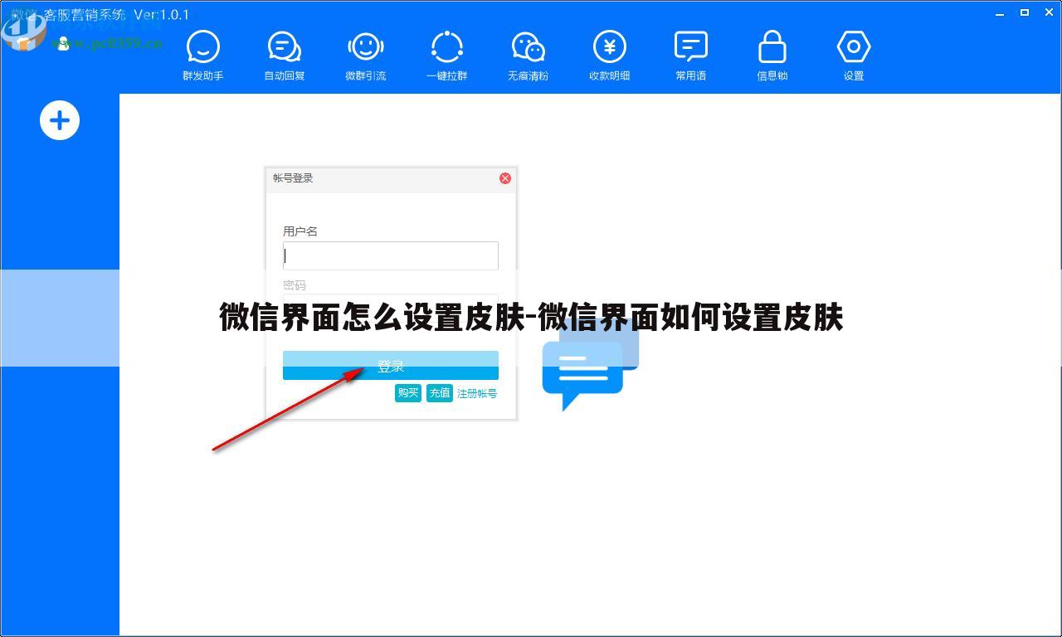This screenshot has width=1062, height=637.
Task: Click the 购买 purchase button
Action: pyautogui.click(x=408, y=393)
